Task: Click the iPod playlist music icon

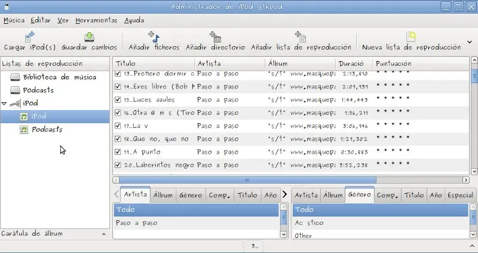Action: click(x=24, y=117)
